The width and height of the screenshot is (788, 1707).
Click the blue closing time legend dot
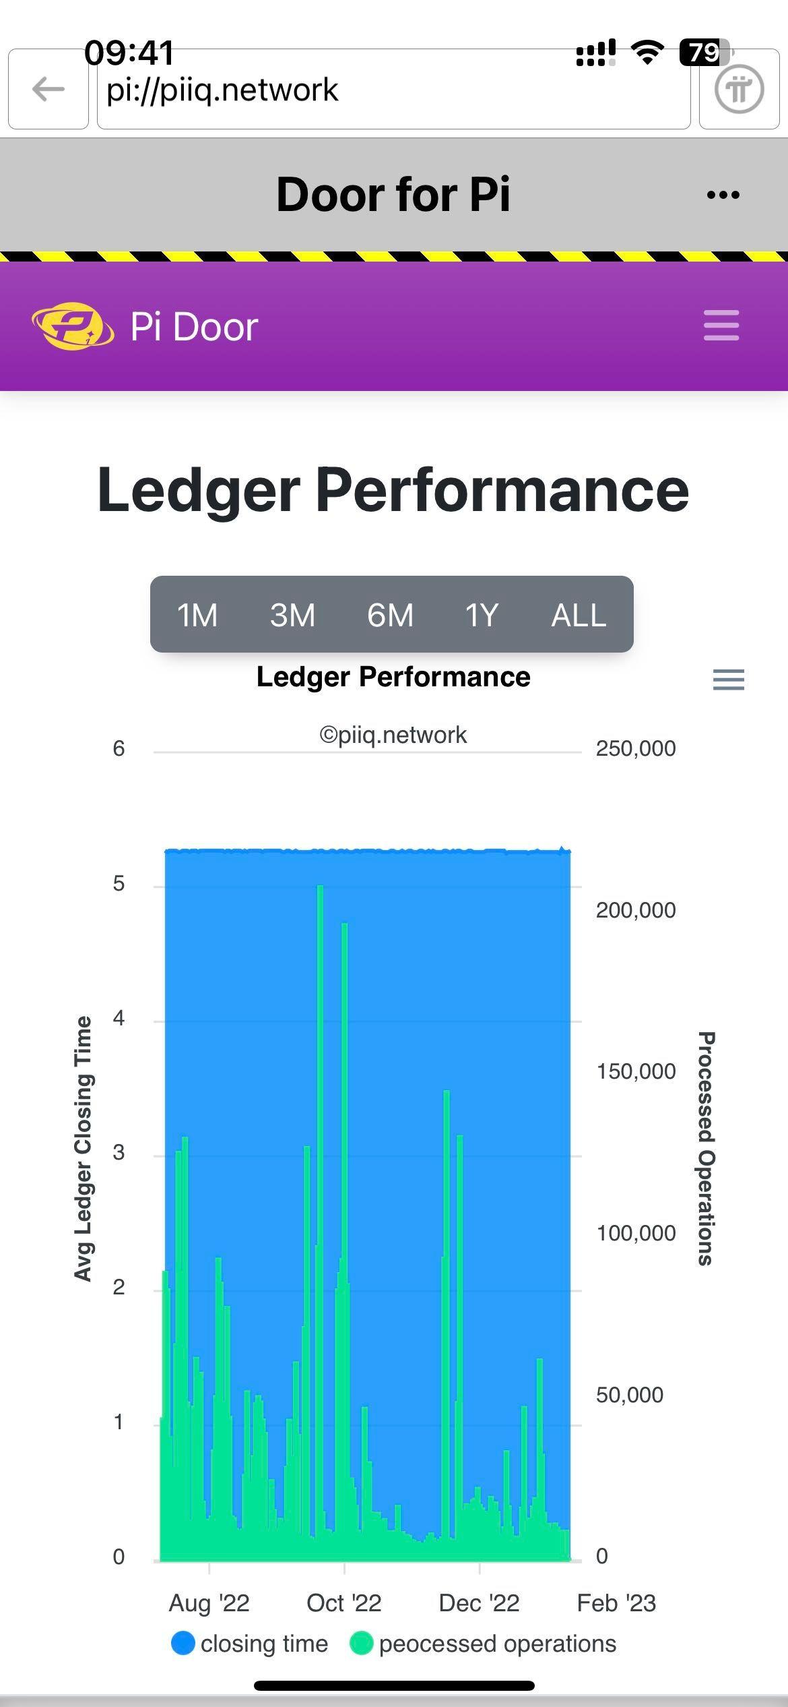pos(183,1643)
